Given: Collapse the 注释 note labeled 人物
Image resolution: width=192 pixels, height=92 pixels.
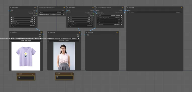Looking at the screenshot, I should (56, 74).
